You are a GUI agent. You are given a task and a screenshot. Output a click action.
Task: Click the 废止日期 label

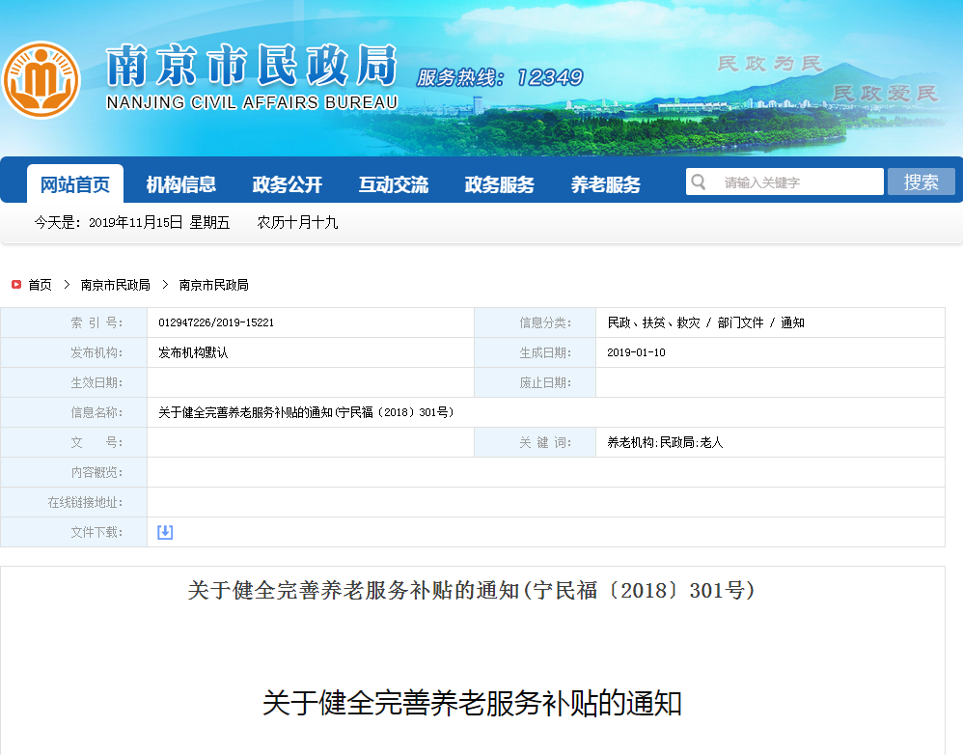[x=545, y=382]
